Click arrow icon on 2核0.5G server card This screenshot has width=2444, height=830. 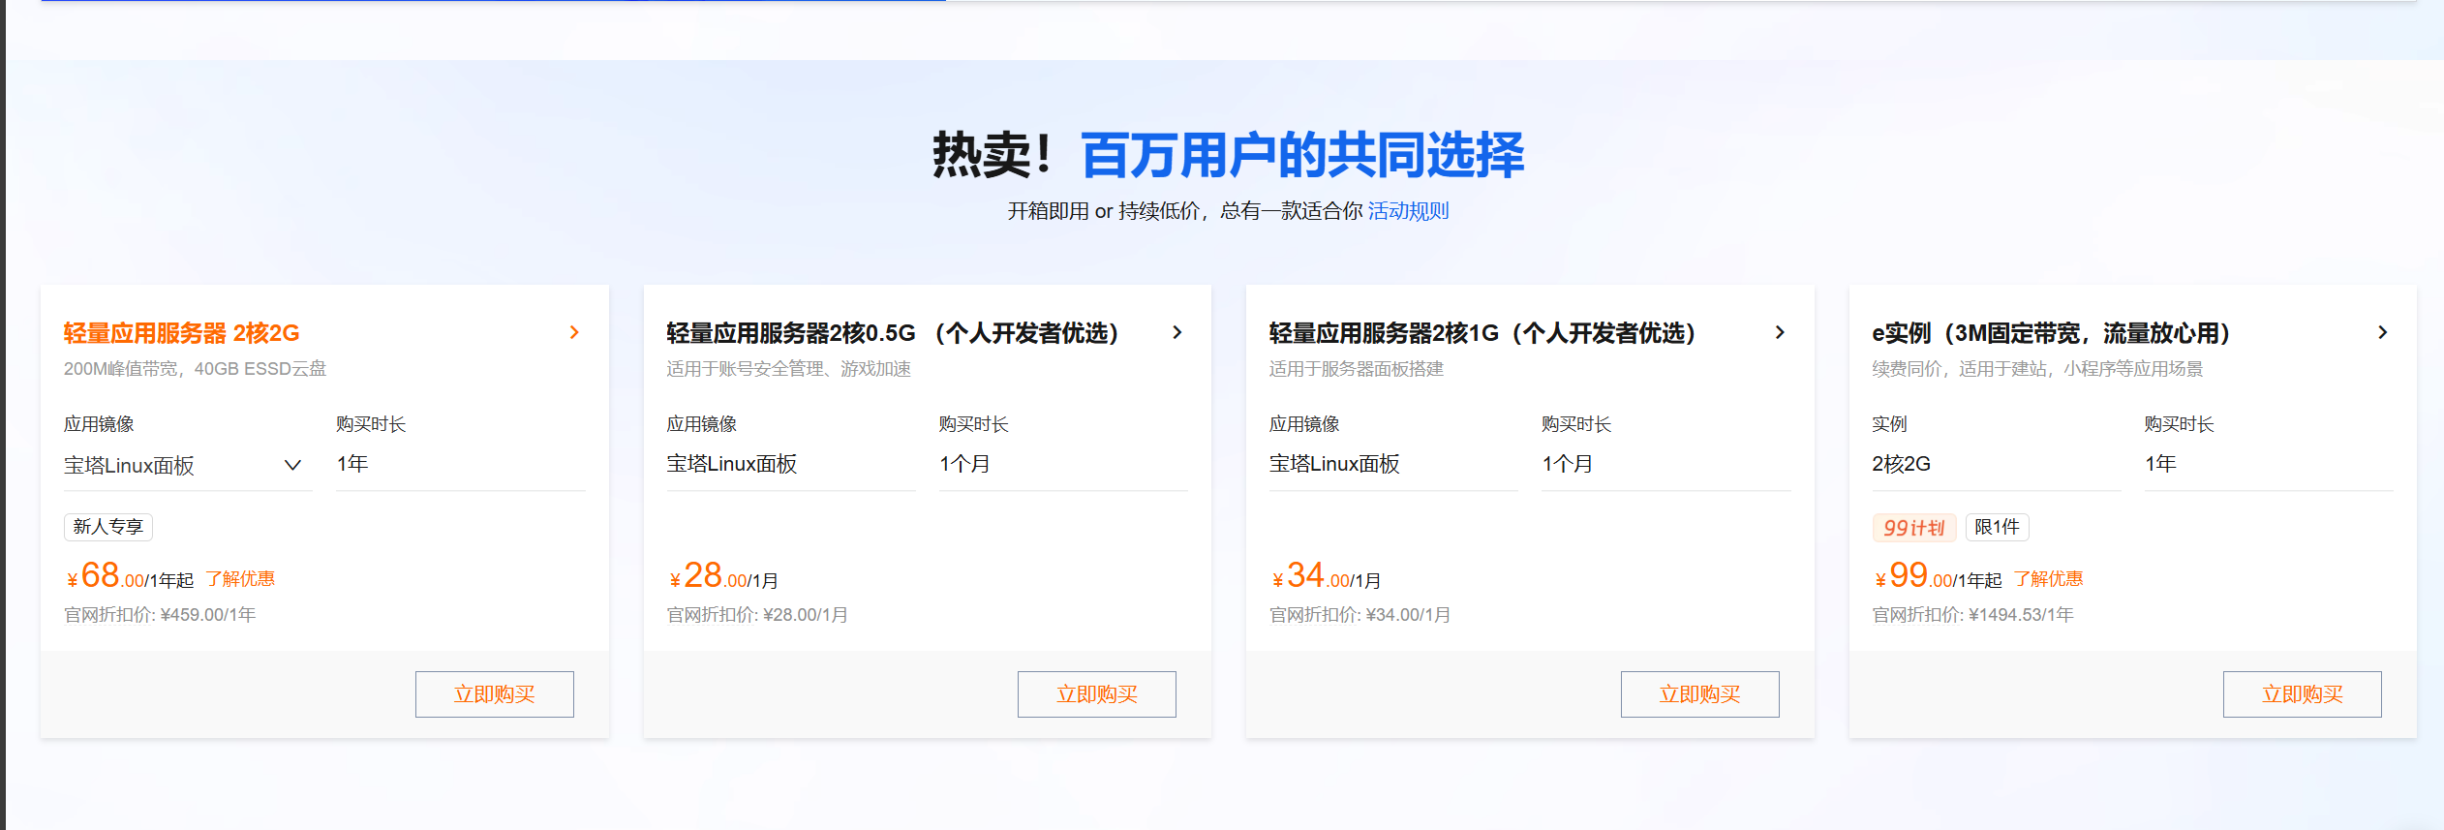tap(1176, 332)
